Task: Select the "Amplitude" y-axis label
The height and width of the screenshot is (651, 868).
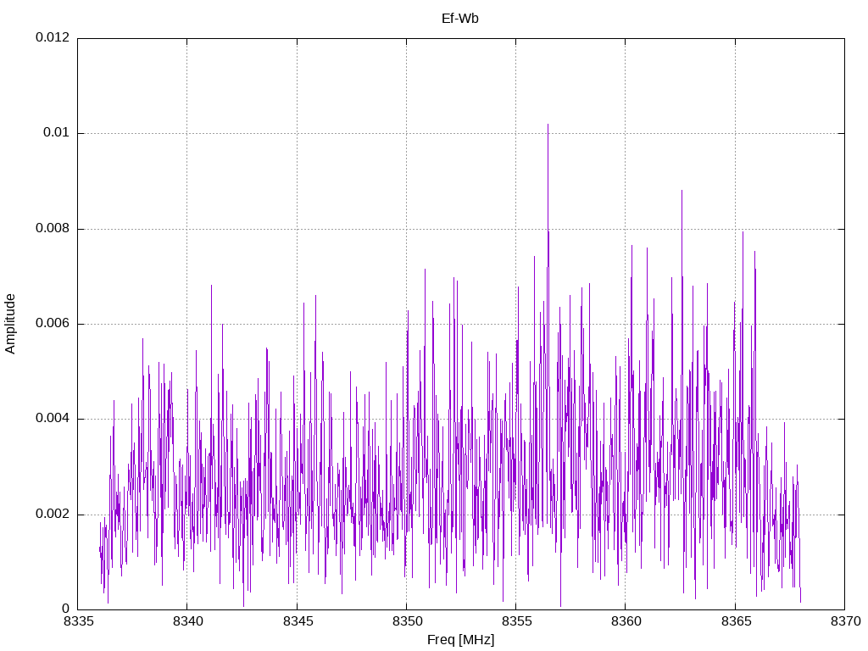Action: 10,324
